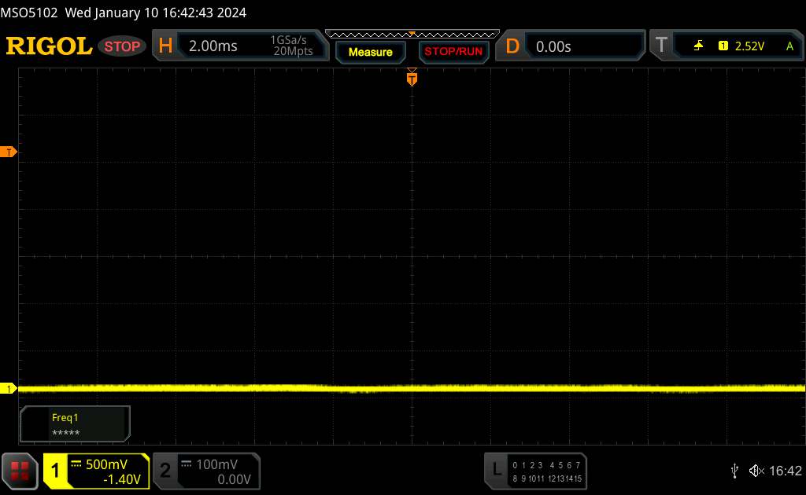Tap the rising edge trigger icon
Viewport: 806px width, 495px height.
click(698, 46)
